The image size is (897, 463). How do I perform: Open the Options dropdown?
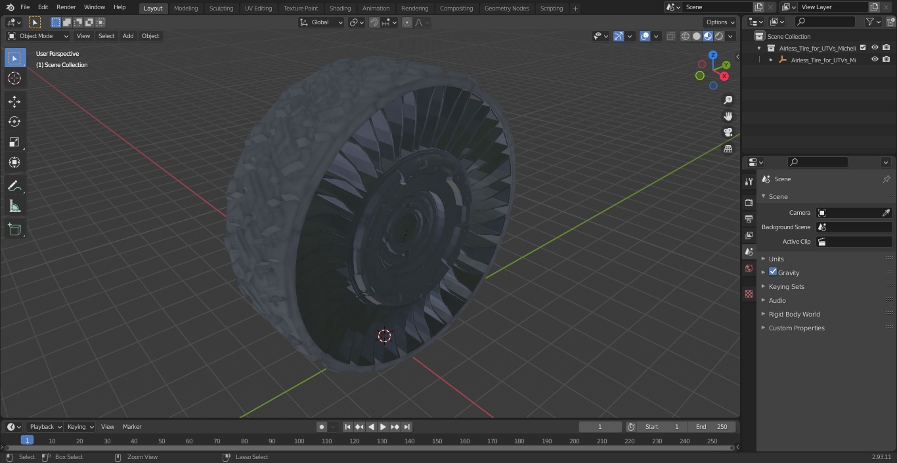click(720, 22)
